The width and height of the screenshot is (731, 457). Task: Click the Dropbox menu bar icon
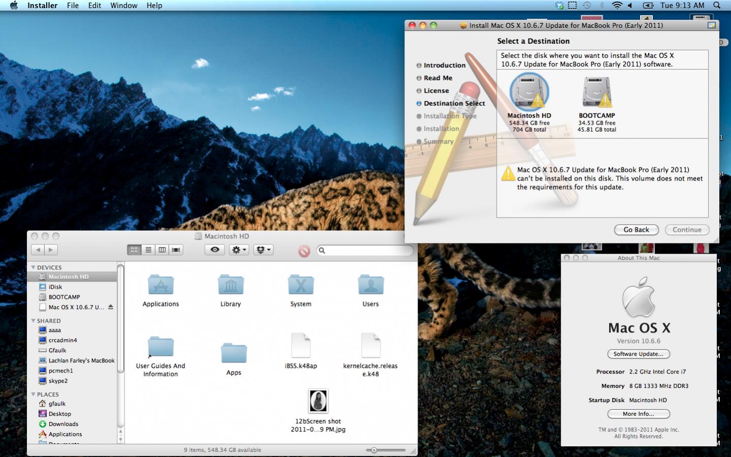click(559, 6)
